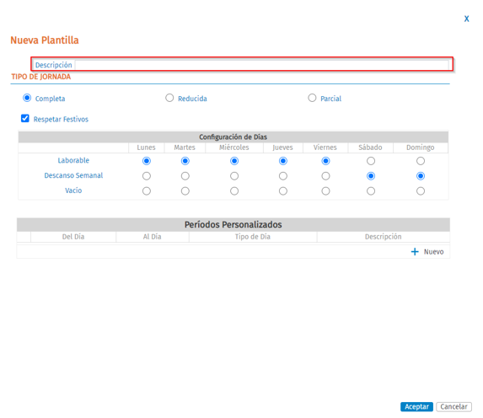
Task: Click the Del Día column header
Action: click(73, 237)
